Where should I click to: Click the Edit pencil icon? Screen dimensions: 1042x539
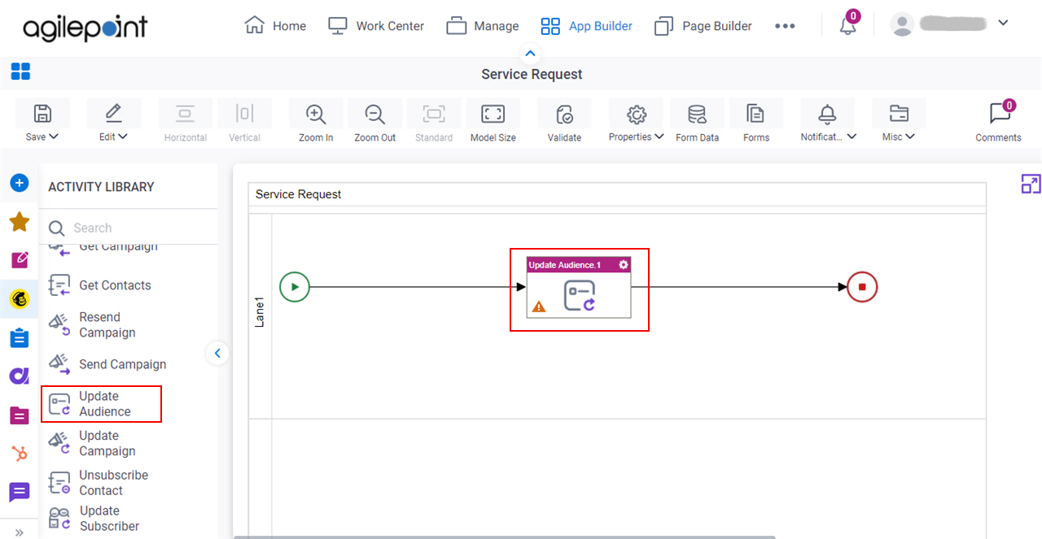(113, 114)
